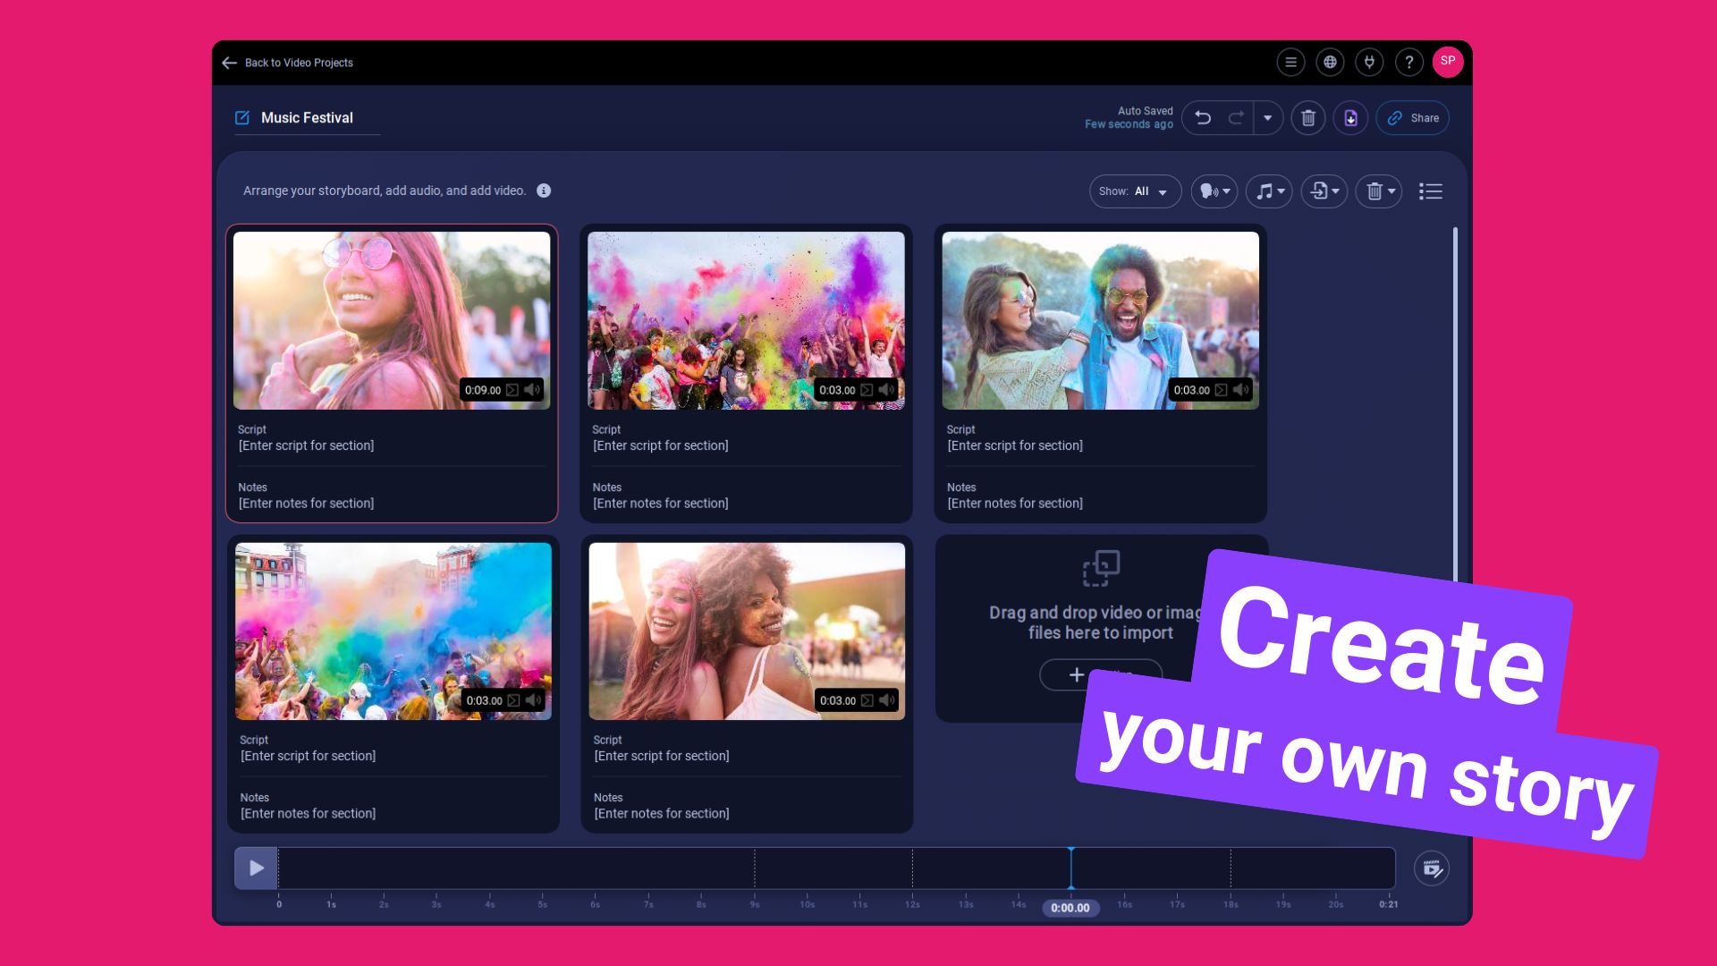1717x966 pixels.
Task: Delete project with top trash icon
Action: pyautogui.click(x=1307, y=118)
